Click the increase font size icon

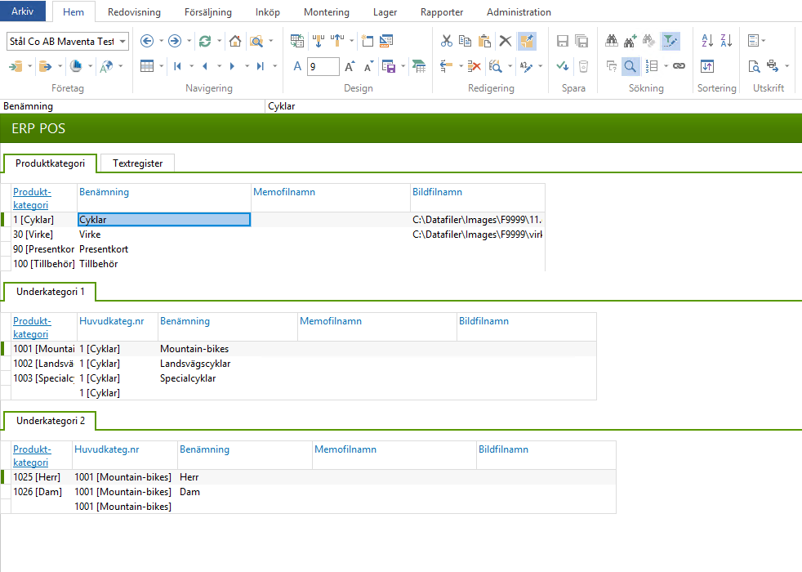pos(350,66)
